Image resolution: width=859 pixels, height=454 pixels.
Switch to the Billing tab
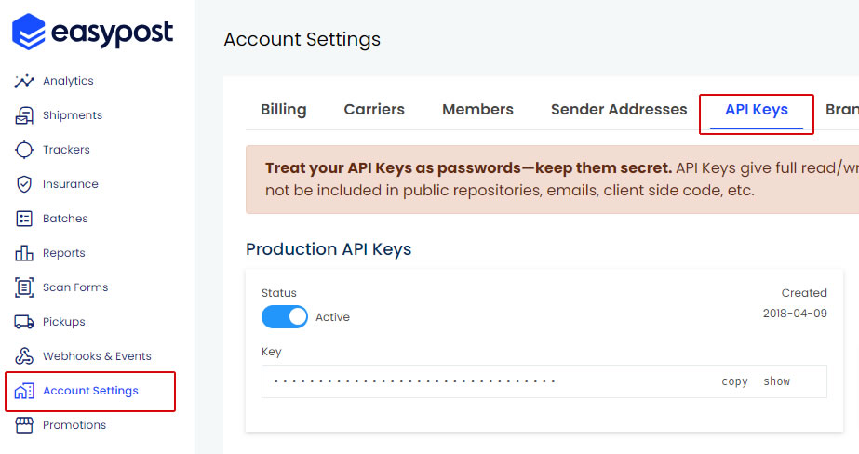(284, 110)
